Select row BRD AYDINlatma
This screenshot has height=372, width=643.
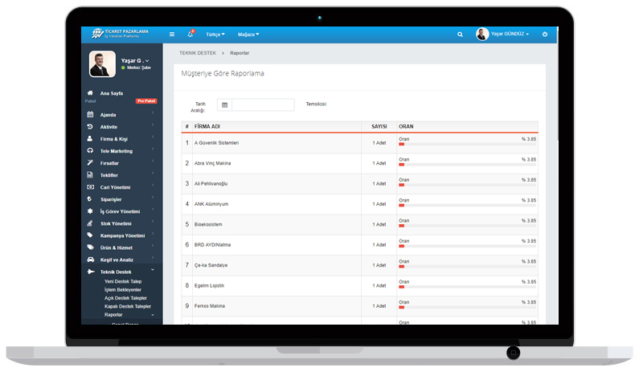pos(359,245)
